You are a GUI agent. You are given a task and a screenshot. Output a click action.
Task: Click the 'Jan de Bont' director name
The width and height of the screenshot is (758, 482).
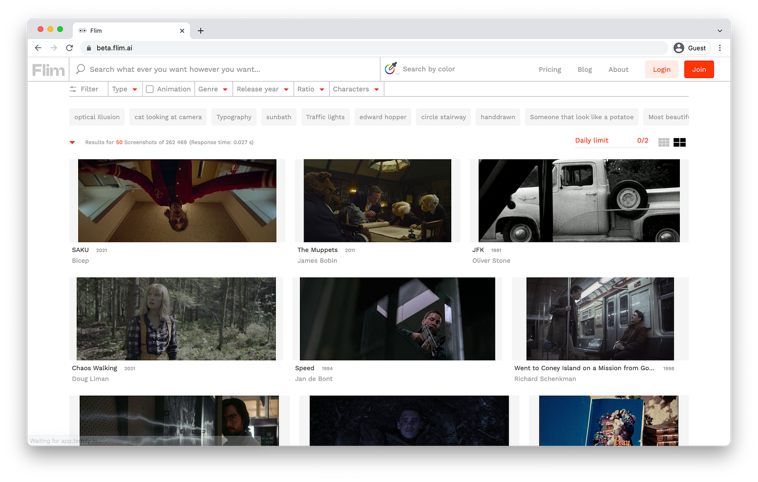coord(313,379)
